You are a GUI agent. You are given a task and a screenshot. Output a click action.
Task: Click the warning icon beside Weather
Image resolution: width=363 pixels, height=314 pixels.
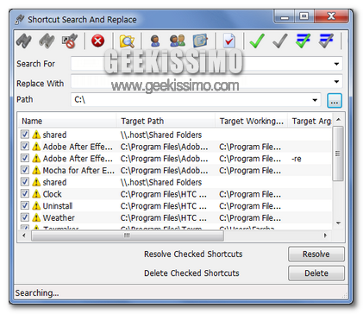[x=36, y=217]
